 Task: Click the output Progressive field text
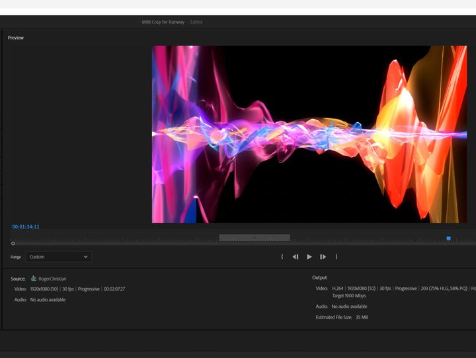tap(405, 288)
